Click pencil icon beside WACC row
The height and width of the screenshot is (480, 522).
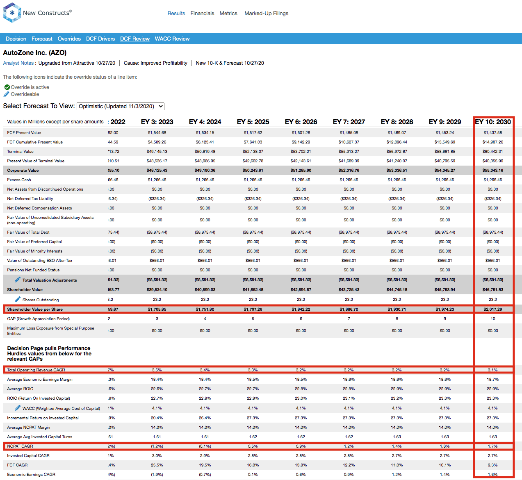pyautogui.click(x=18, y=408)
